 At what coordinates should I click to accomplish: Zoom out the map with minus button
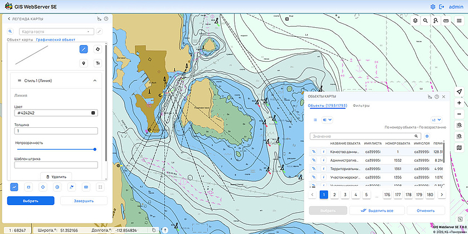pos(459,114)
